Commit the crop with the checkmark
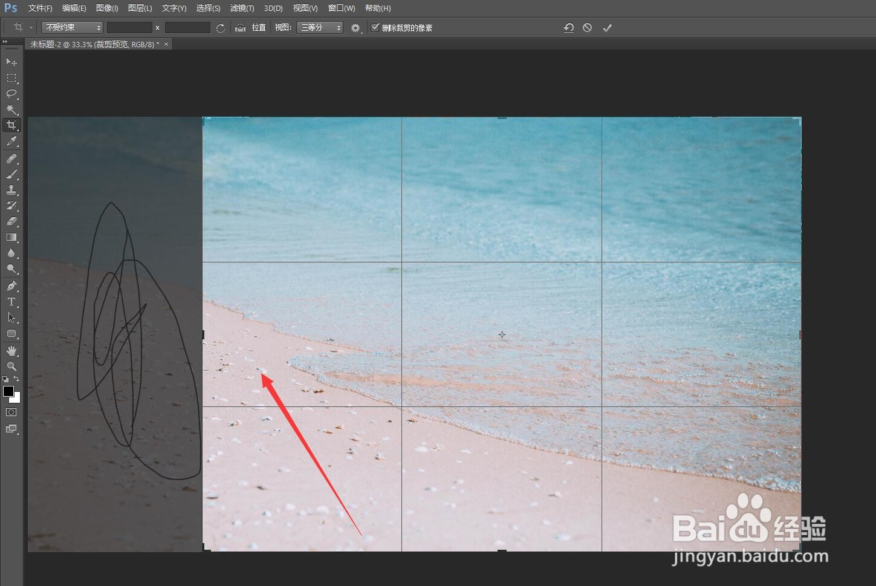The width and height of the screenshot is (876, 586). pos(607,28)
